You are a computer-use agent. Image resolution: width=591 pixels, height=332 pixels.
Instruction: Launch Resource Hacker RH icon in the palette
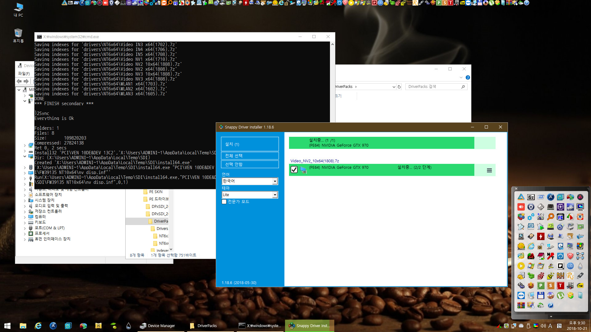click(561, 276)
